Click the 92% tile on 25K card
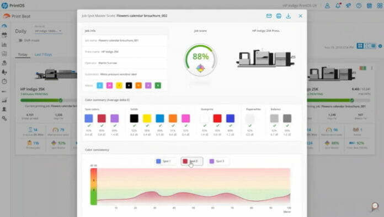The height and width of the screenshot is (217, 384). (x=357, y=144)
